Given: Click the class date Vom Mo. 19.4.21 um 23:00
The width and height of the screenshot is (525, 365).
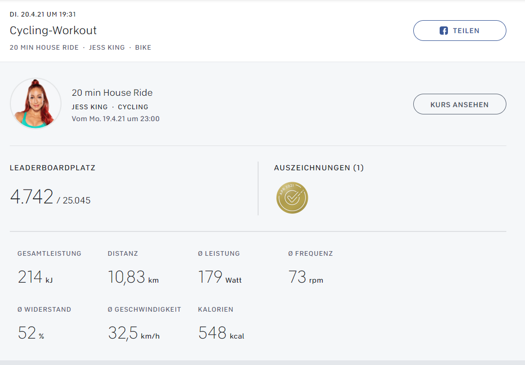Looking at the screenshot, I should click(115, 119).
